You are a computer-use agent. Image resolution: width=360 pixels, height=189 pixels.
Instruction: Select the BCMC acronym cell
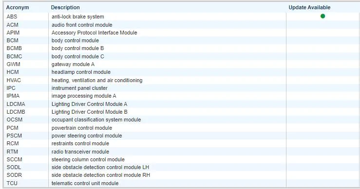click(14, 56)
